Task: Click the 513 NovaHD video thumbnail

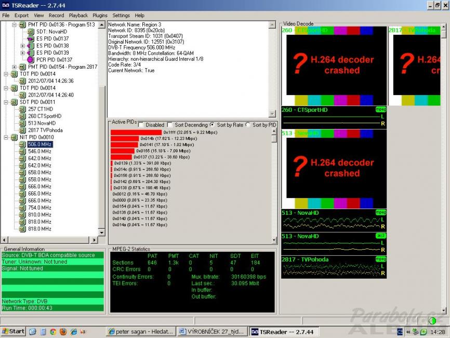Action: coord(334,169)
